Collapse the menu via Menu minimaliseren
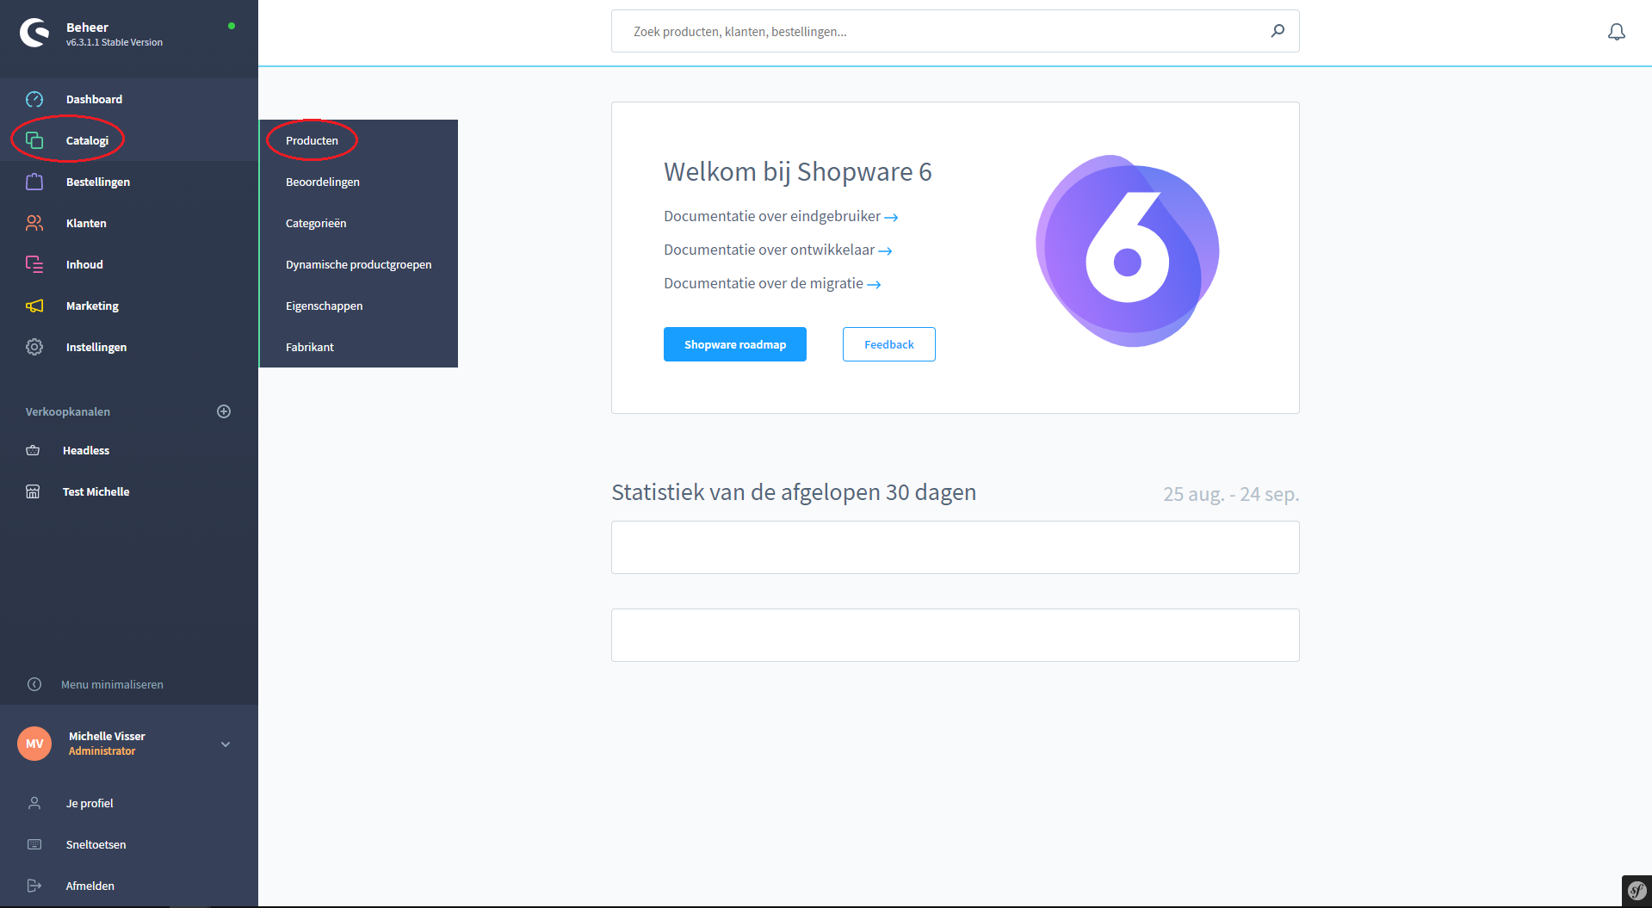Viewport: 1652px width, 908px height. click(x=111, y=684)
